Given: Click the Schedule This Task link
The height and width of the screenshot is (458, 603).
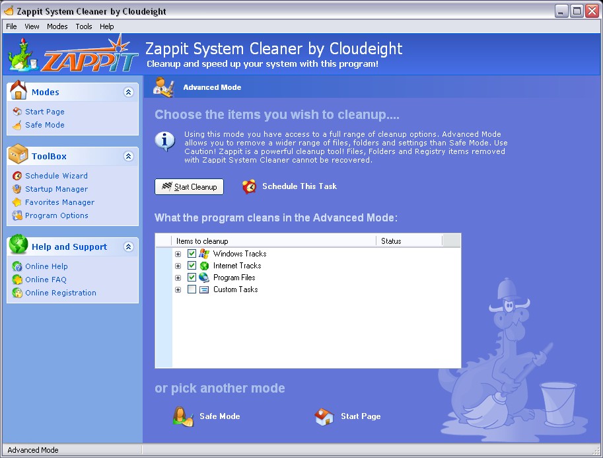Looking at the screenshot, I should (299, 186).
